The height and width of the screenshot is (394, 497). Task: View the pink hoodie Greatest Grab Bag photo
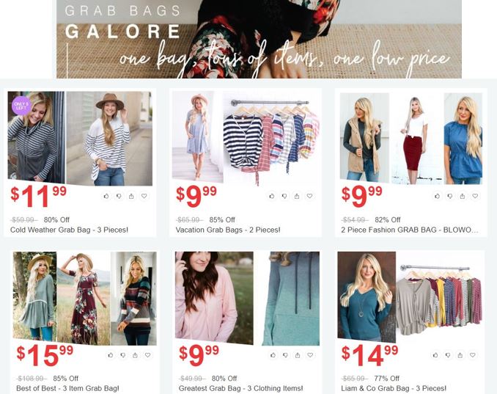(214, 298)
